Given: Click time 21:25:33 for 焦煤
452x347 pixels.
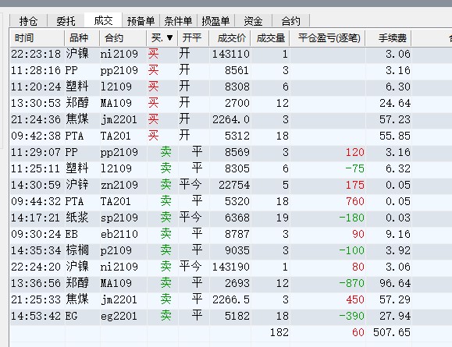Looking at the screenshot, I should pyautogui.click(x=36, y=299).
